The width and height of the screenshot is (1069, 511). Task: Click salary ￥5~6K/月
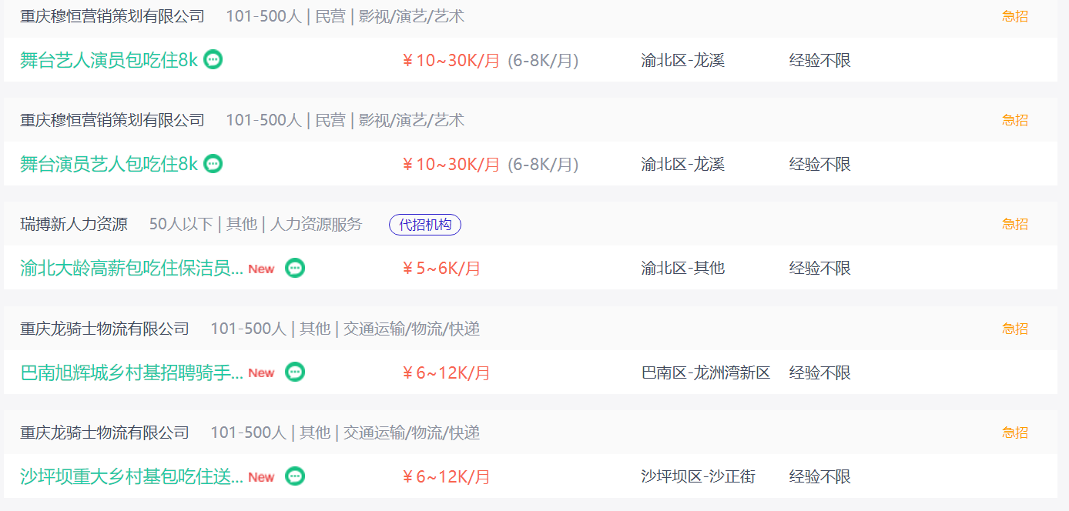click(x=441, y=268)
